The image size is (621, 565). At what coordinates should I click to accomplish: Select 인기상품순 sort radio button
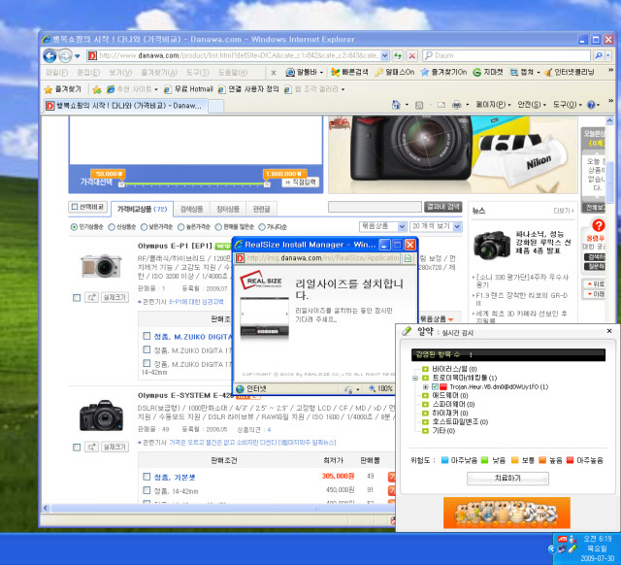[74, 227]
